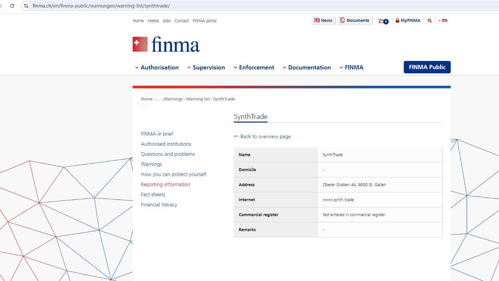Expand the Enforcement menu
Image resolution: width=499 pixels, height=281 pixels.
[254, 67]
